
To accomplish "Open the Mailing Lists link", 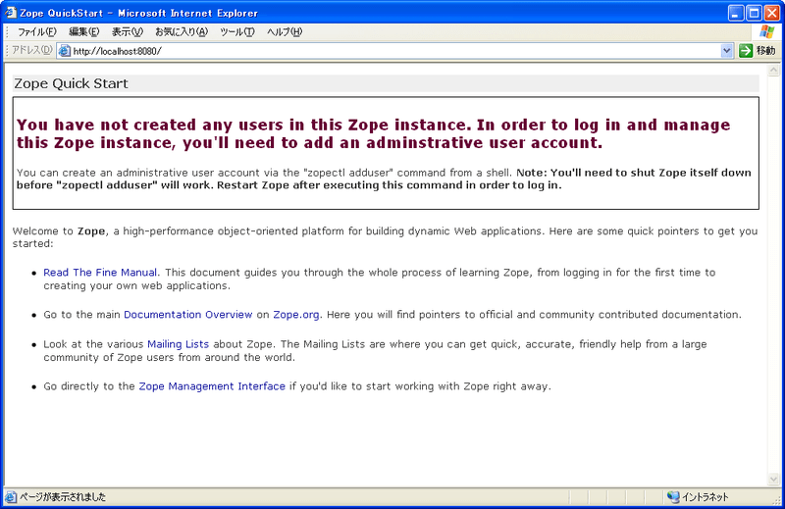I will pos(178,344).
